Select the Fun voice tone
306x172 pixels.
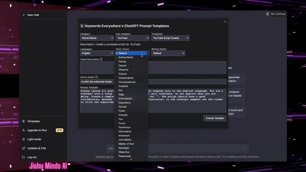(x=131, y=119)
